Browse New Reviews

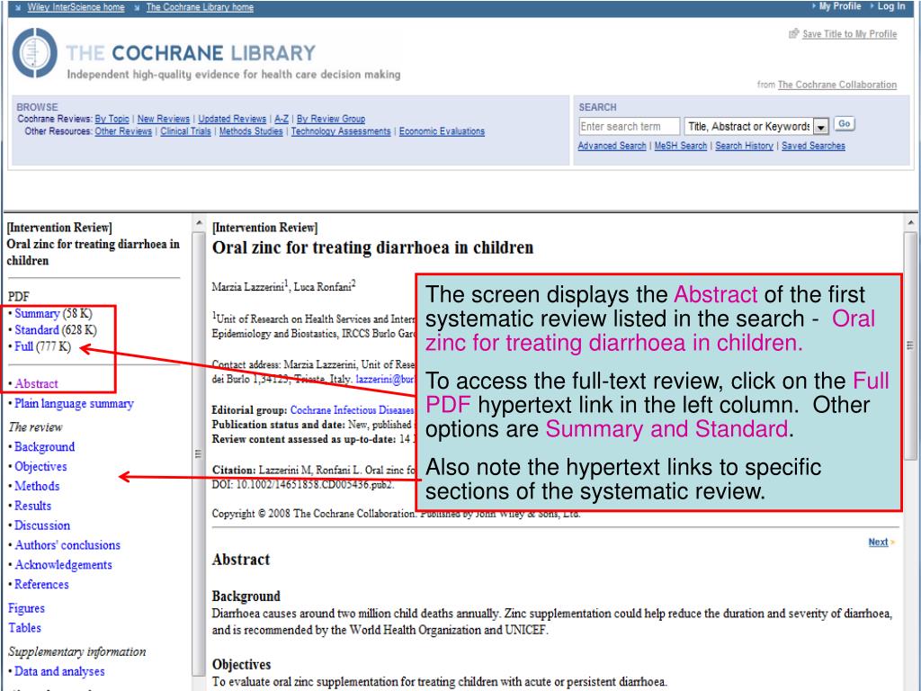164,119
